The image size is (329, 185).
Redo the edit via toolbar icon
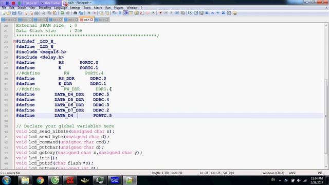(68, 13)
